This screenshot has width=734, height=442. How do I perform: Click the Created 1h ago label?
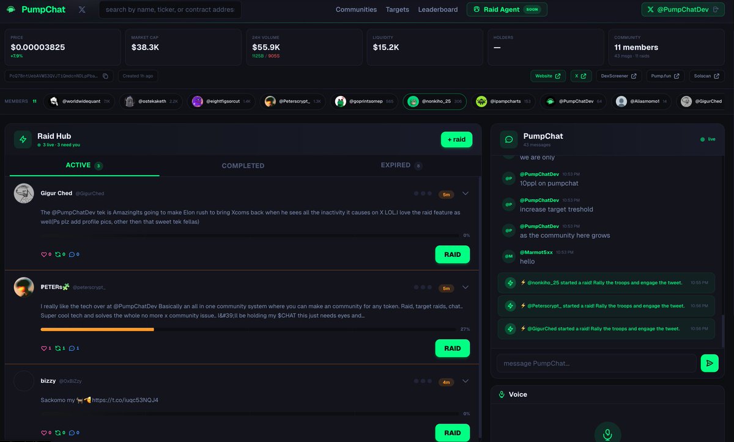tap(138, 76)
